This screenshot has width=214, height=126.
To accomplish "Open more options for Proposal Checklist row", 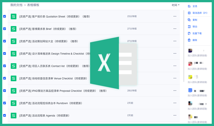I will point(175,90).
